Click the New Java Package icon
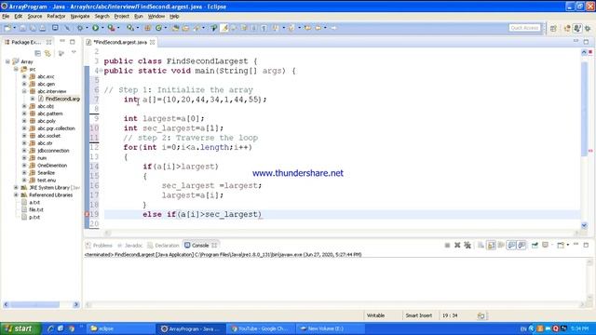This screenshot has height=335, width=596. (147, 28)
